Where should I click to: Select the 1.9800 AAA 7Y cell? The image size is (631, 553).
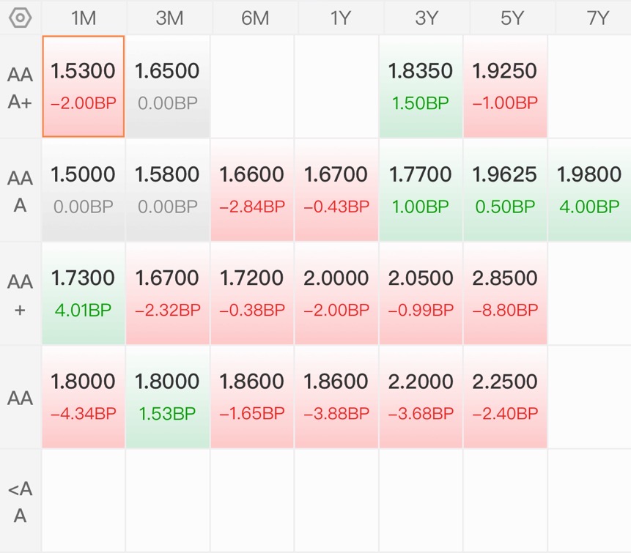pos(589,190)
